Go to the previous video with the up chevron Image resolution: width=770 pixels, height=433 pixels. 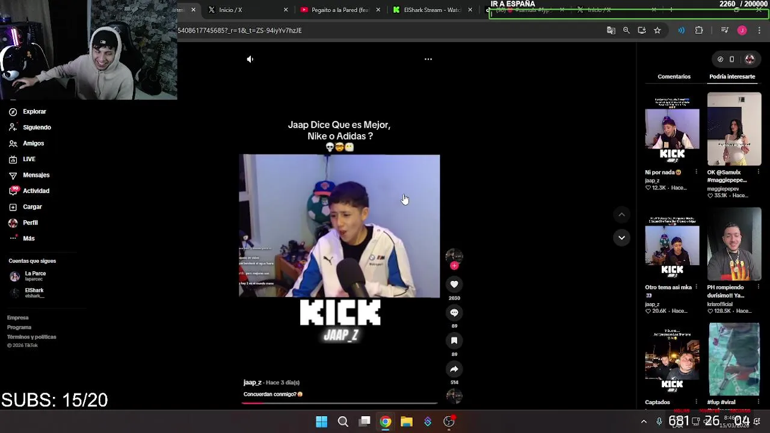pos(621,215)
